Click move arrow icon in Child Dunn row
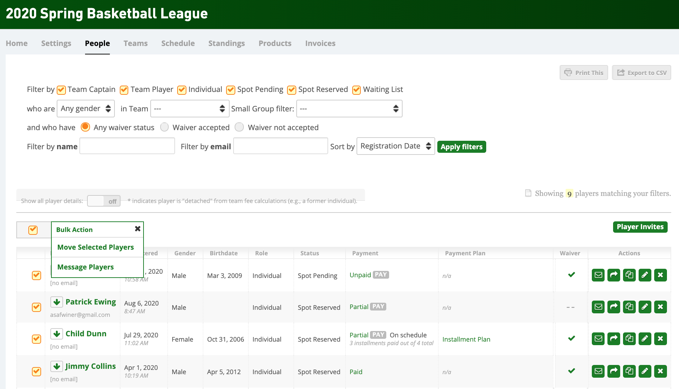The height and width of the screenshot is (389, 679). 614,339
